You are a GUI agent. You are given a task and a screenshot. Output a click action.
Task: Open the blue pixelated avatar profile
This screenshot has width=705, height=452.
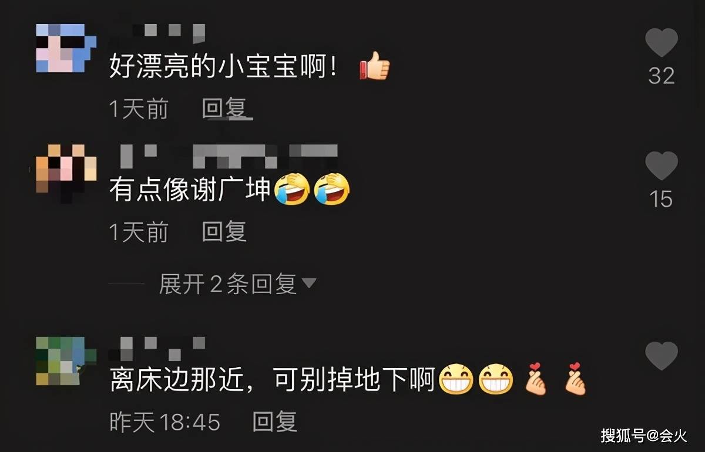(66, 49)
